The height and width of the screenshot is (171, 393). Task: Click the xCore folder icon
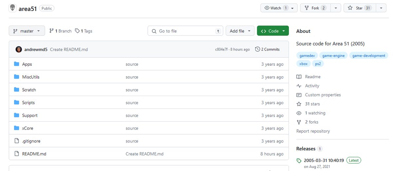click(16, 128)
